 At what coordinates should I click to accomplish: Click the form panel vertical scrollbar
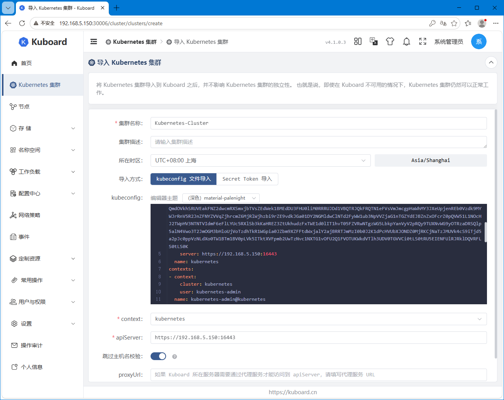(x=495, y=234)
